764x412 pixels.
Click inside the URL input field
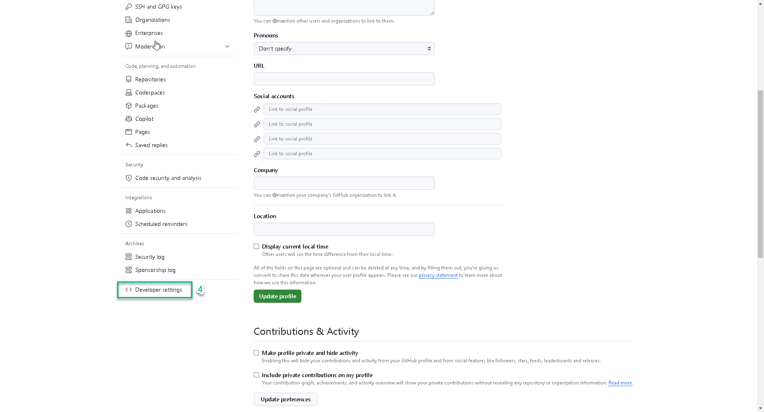tap(344, 79)
